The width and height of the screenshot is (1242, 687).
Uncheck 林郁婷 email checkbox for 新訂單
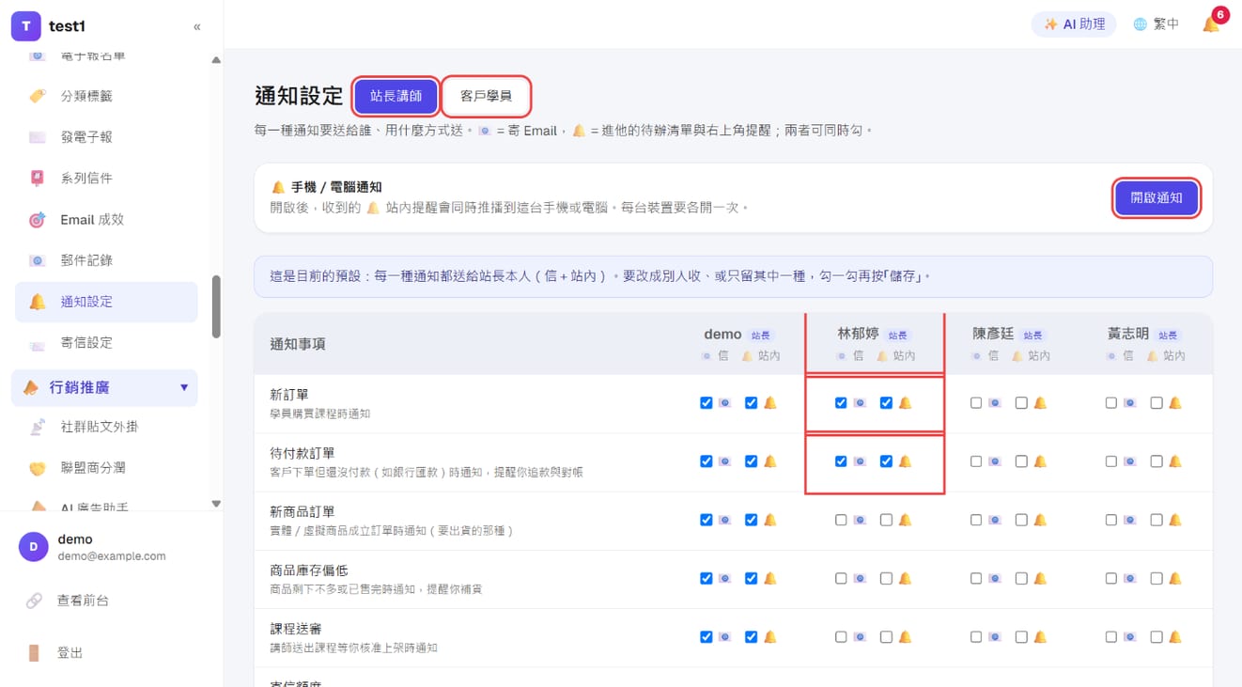click(841, 403)
